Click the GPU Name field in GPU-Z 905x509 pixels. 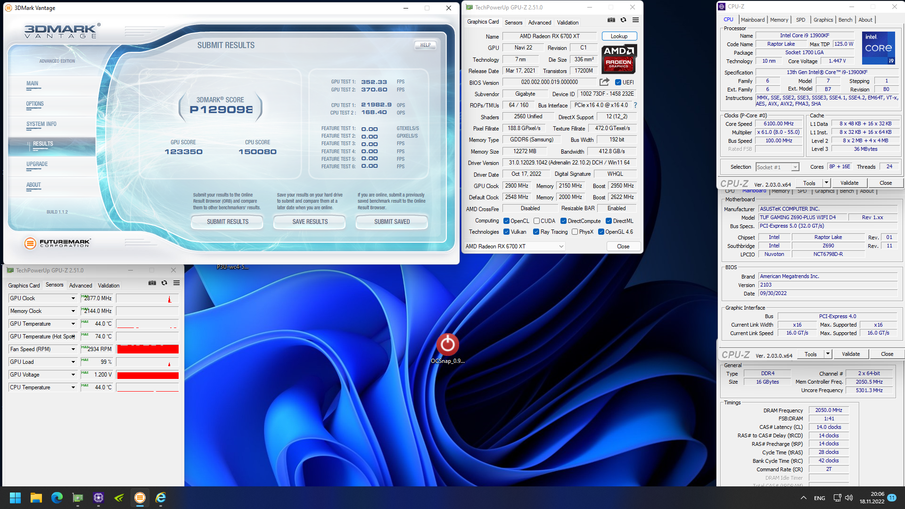click(x=550, y=36)
